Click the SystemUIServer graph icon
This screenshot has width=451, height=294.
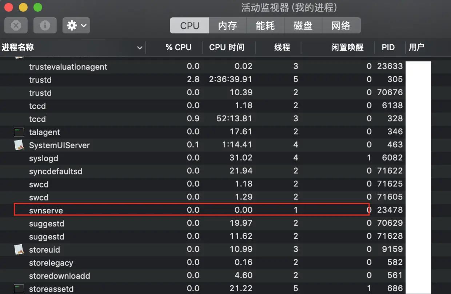pos(19,145)
